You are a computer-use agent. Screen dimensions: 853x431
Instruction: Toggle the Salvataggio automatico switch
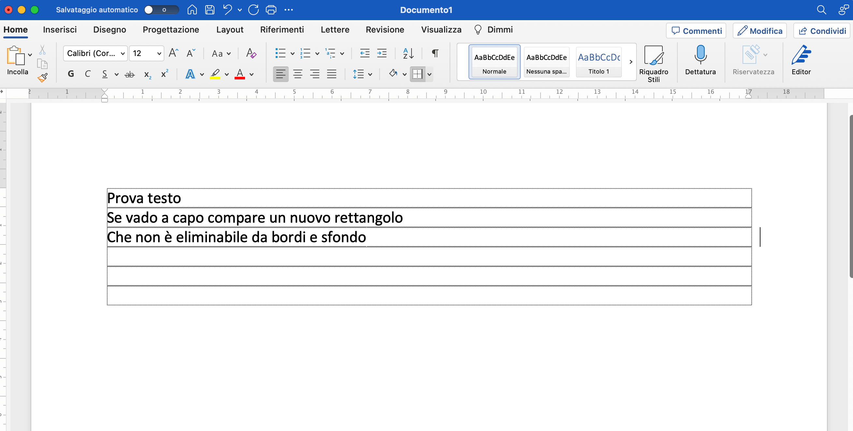(x=161, y=10)
